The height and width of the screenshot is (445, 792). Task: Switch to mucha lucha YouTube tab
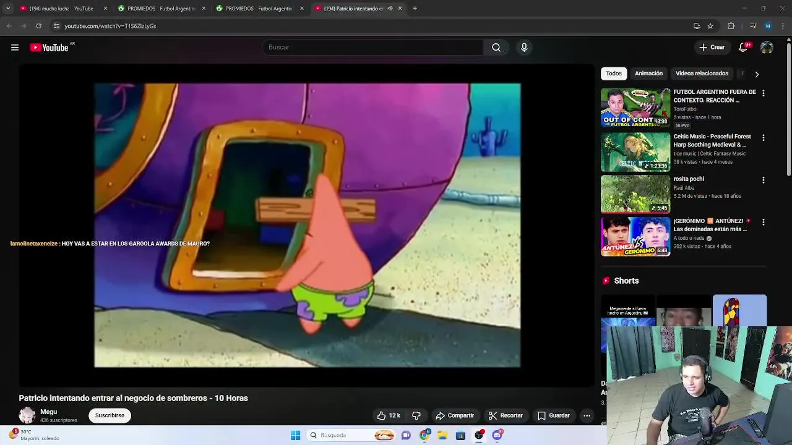click(61, 9)
